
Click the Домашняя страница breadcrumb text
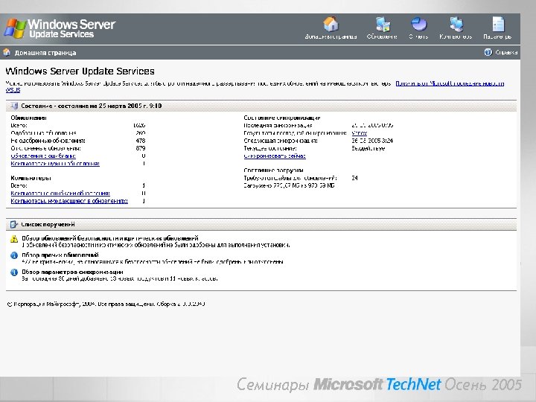[x=45, y=53]
